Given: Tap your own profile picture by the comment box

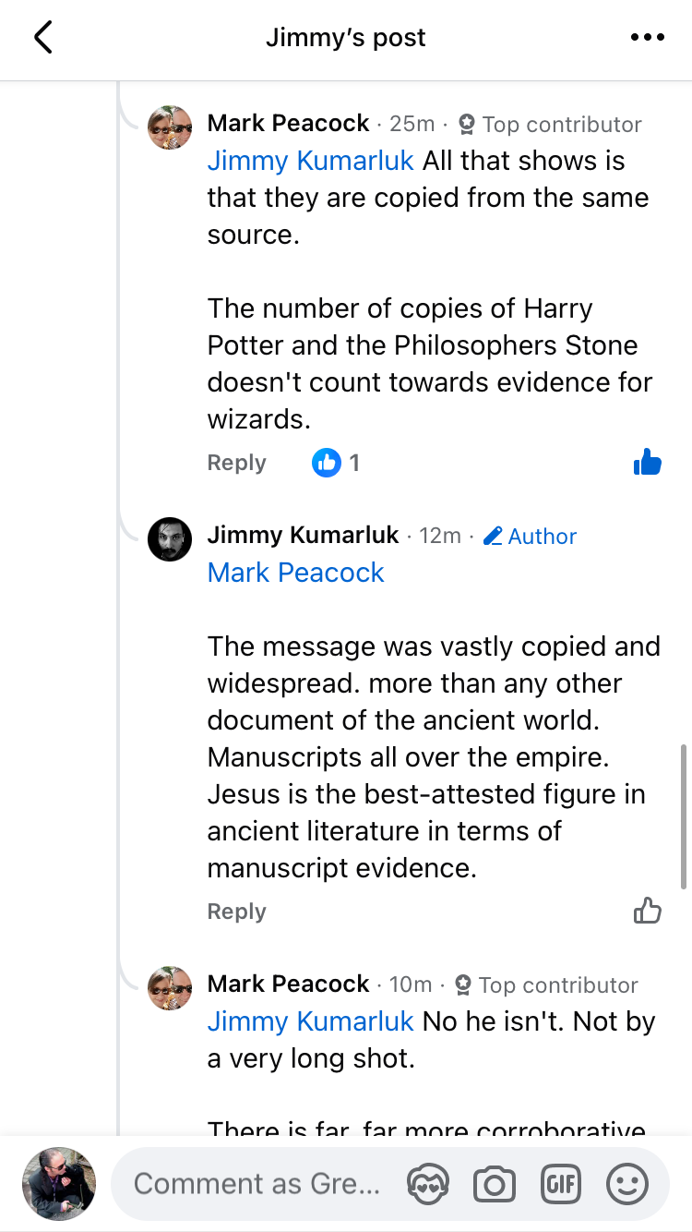Looking at the screenshot, I should [x=59, y=1184].
